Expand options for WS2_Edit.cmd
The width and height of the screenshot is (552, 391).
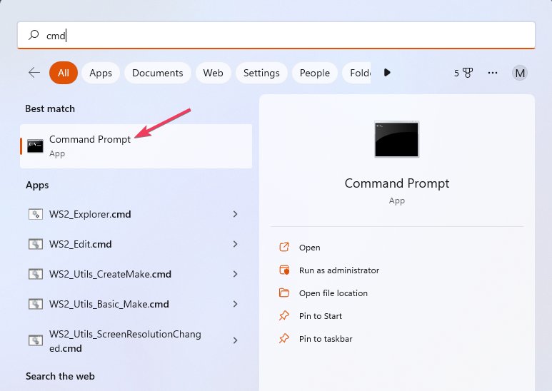[235, 244]
